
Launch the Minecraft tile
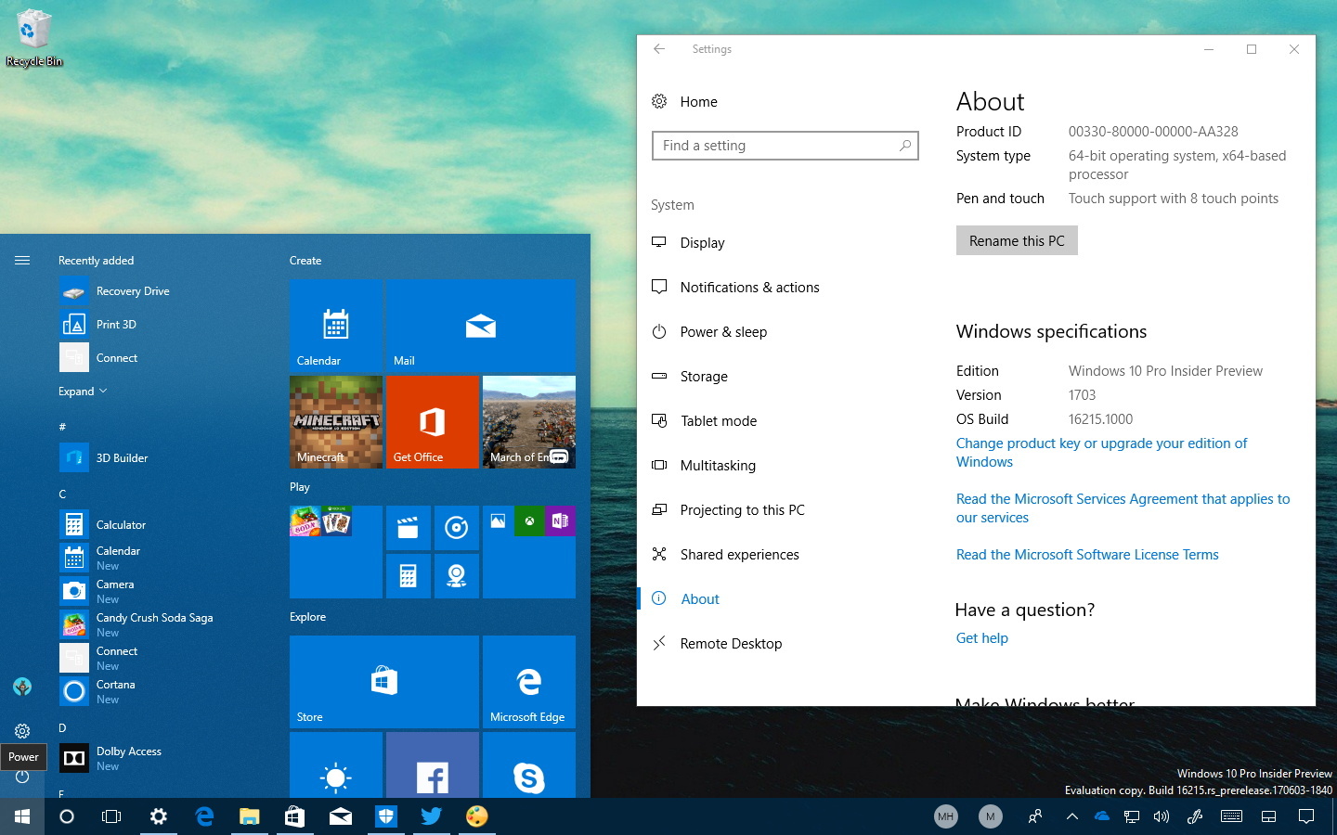pyautogui.click(x=336, y=422)
